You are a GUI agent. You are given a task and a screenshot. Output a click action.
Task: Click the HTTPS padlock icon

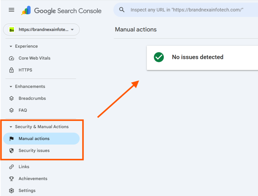point(12,70)
